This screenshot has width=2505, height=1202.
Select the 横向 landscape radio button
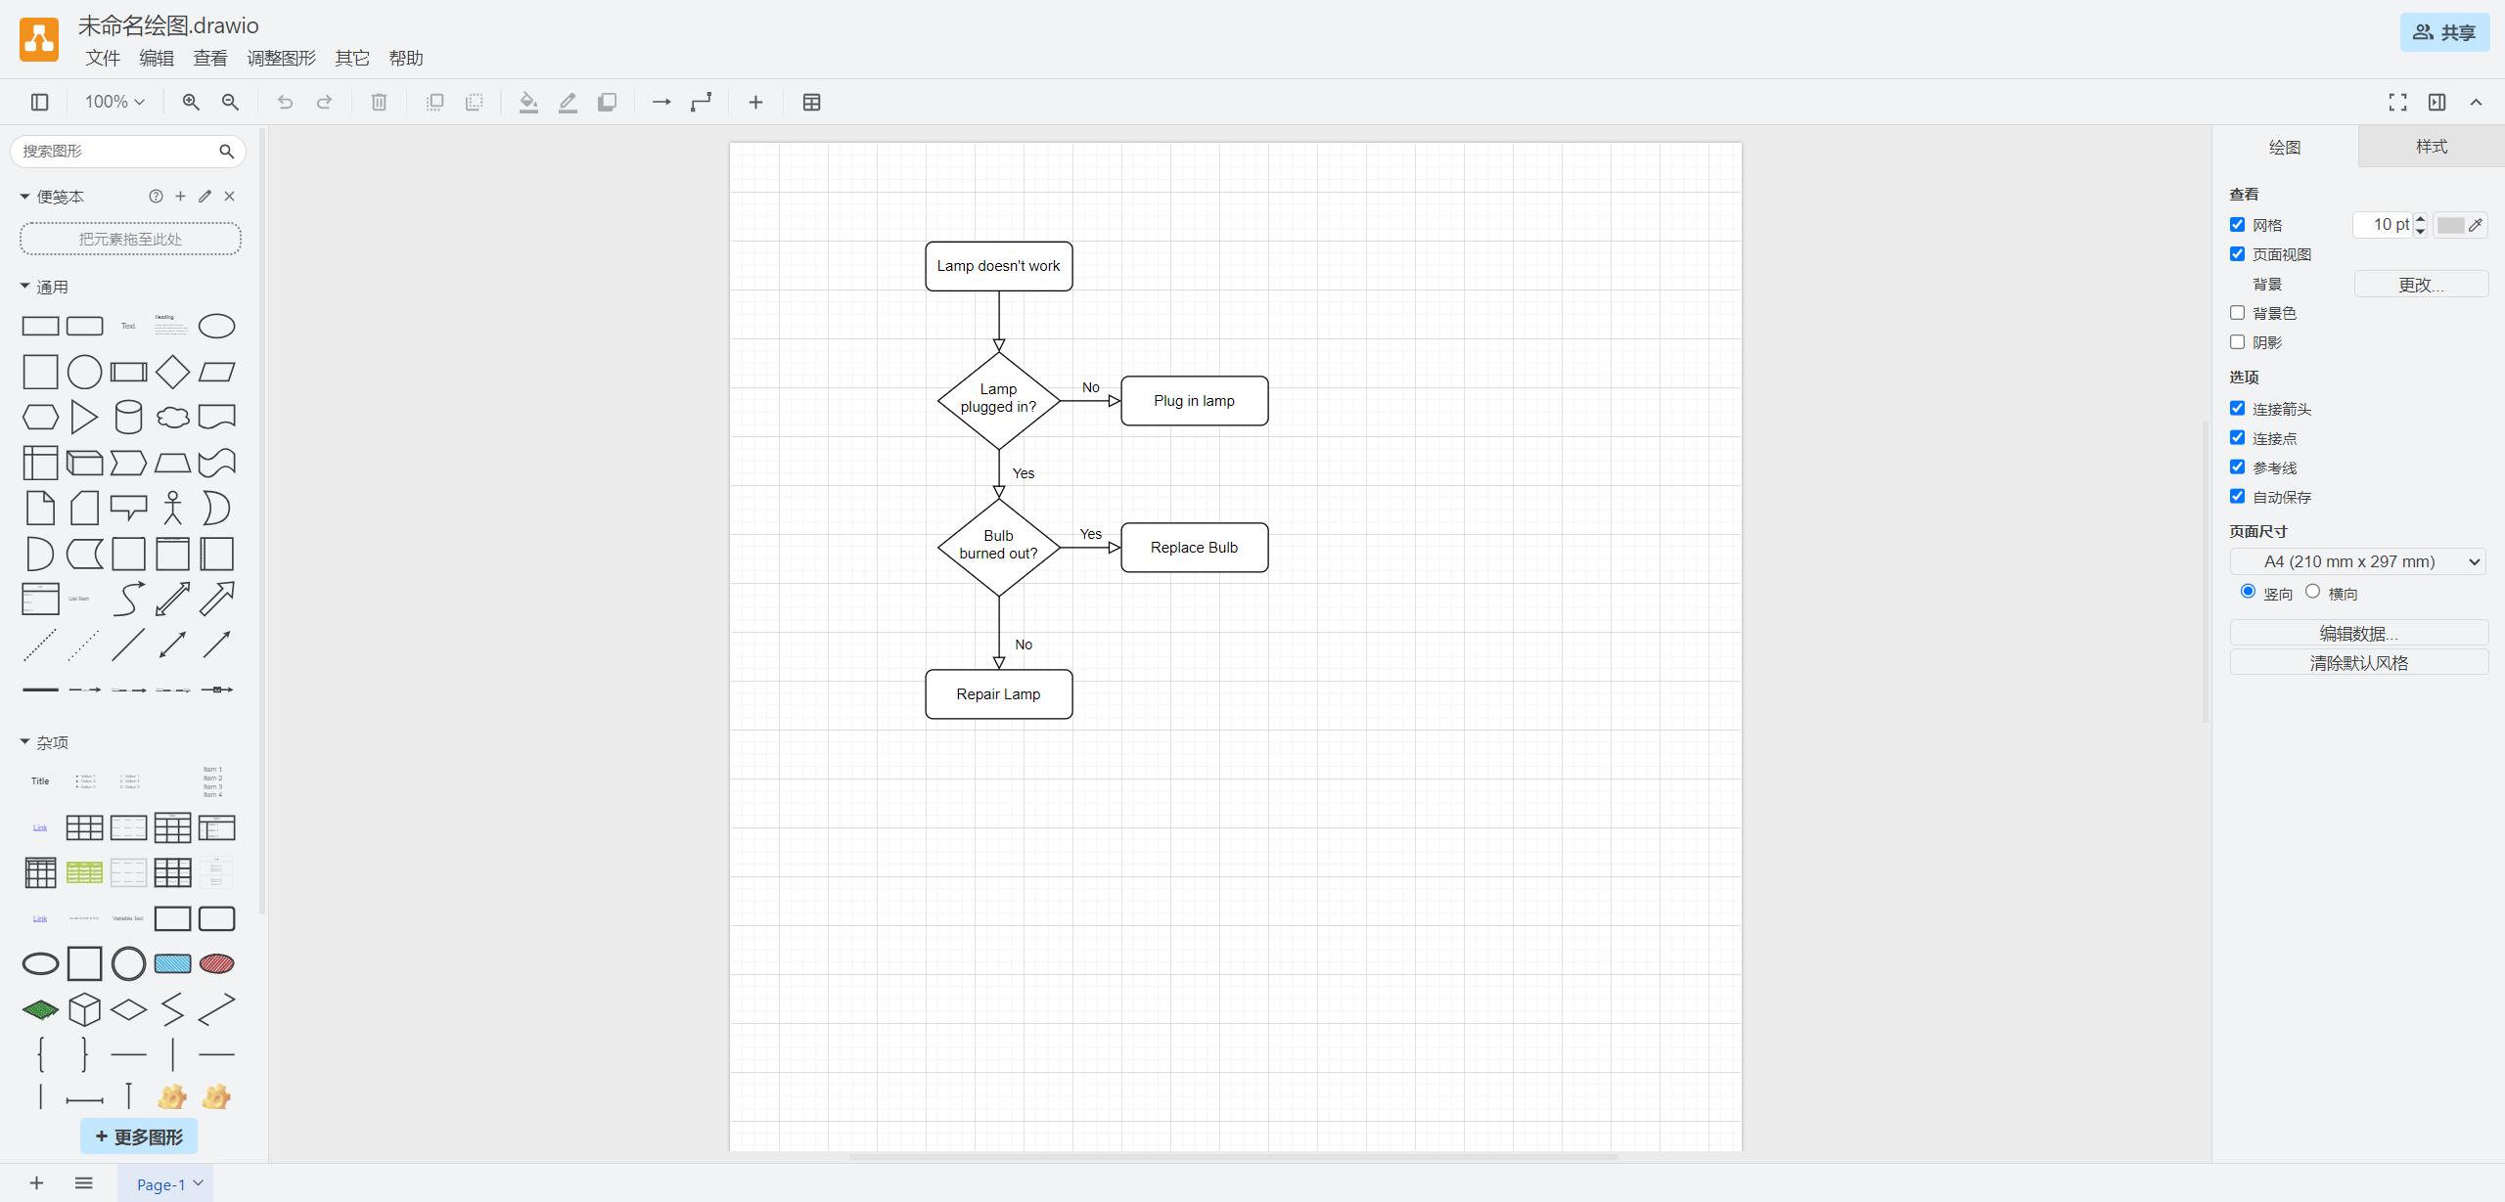tap(2313, 592)
